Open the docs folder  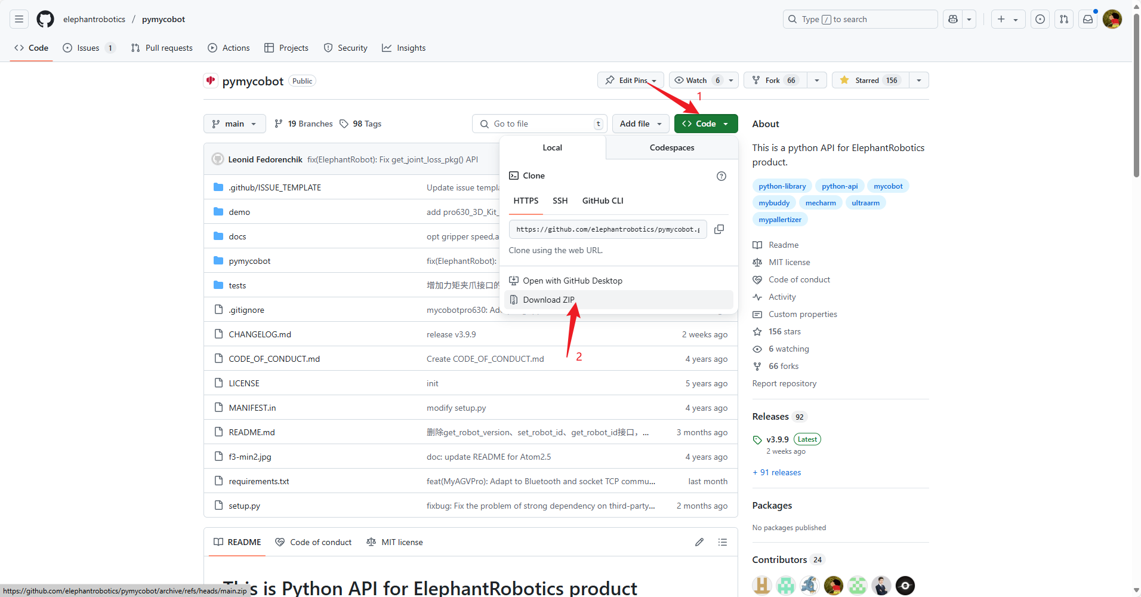coord(238,236)
